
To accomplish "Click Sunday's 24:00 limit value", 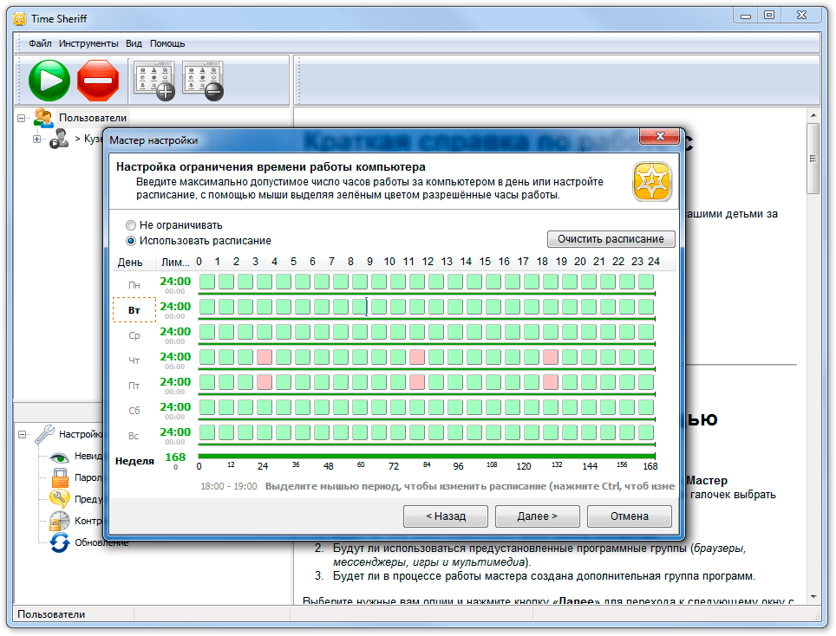I will [x=175, y=432].
